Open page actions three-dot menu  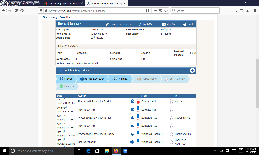(155, 11)
